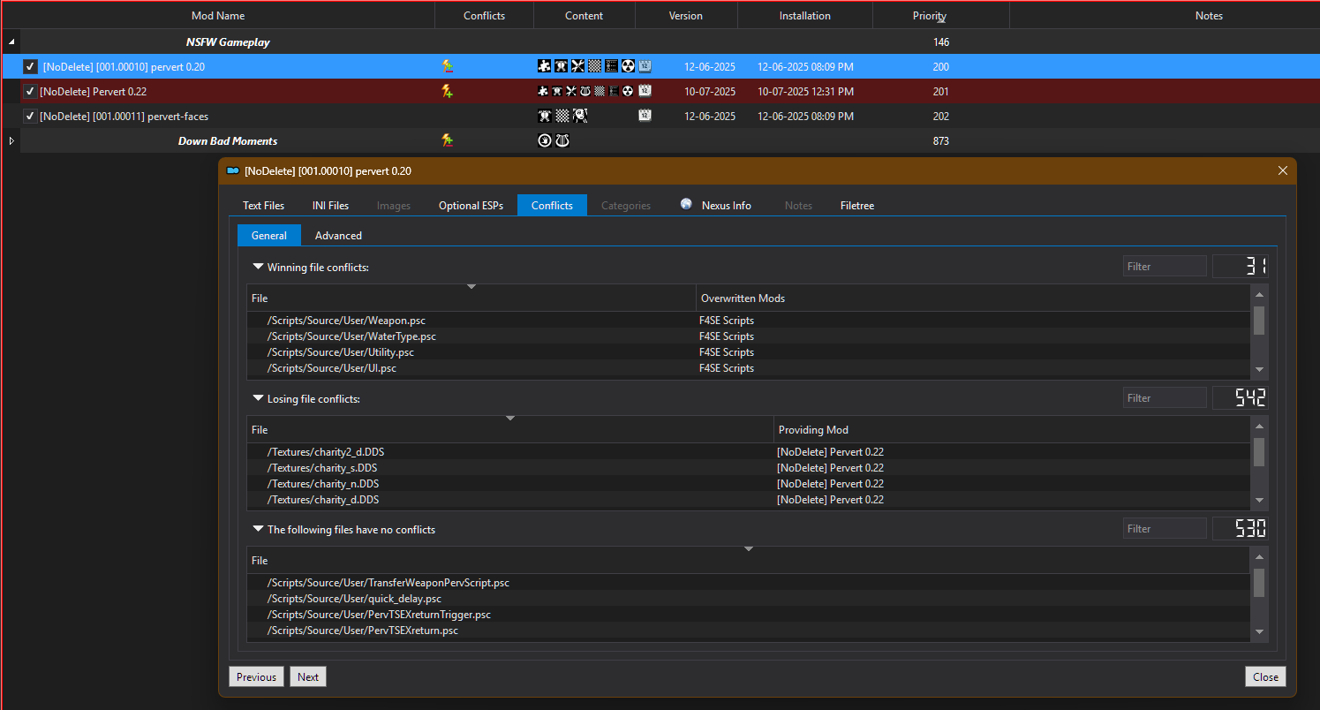Click checkerboard texture icon in pervert 0.20 row
Viewport: 1320px width, 710px height.
[594, 65]
